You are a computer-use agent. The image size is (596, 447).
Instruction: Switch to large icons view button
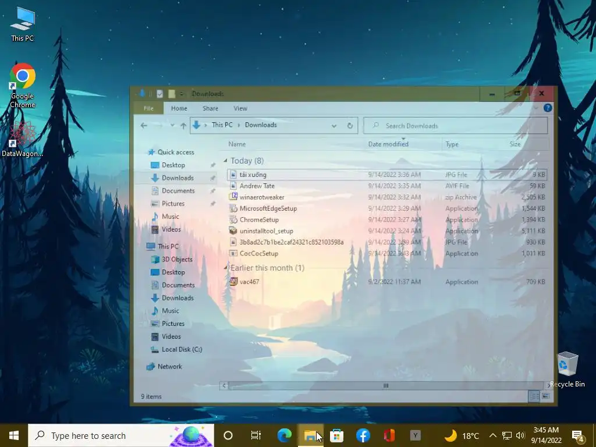(545, 396)
